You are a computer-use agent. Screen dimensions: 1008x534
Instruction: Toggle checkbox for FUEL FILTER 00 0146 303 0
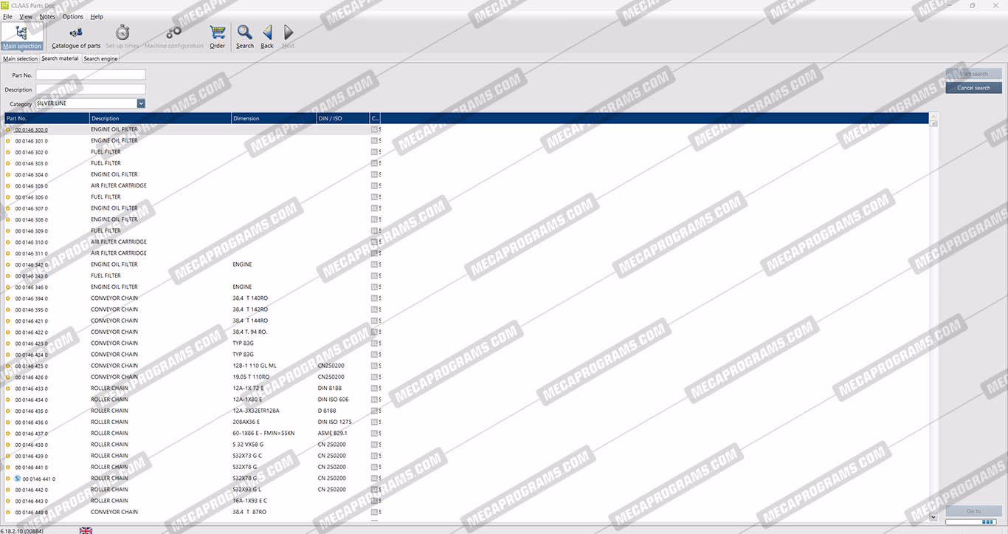(374, 163)
